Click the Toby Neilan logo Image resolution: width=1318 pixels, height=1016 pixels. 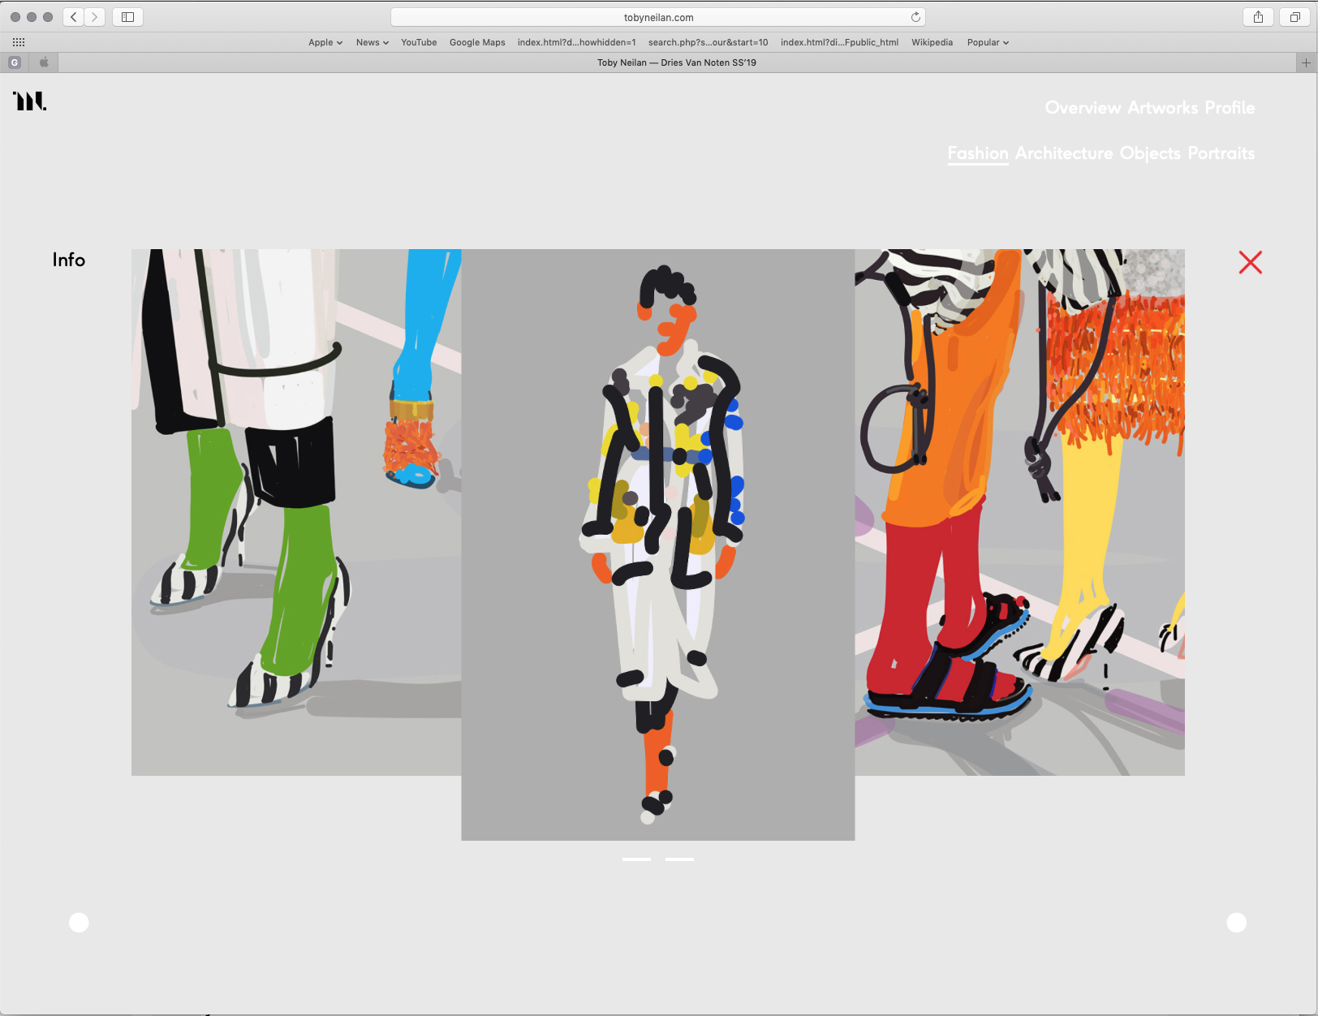pyautogui.click(x=30, y=101)
